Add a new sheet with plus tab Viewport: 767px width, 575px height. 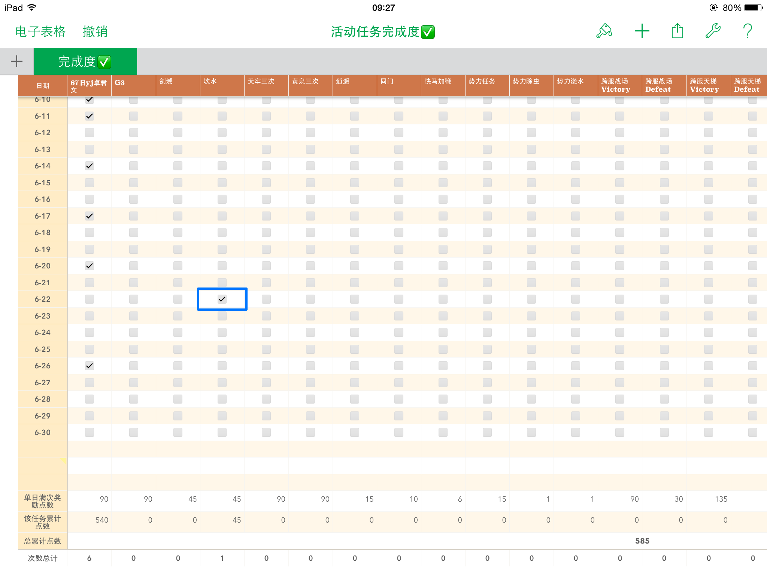tap(16, 61)
